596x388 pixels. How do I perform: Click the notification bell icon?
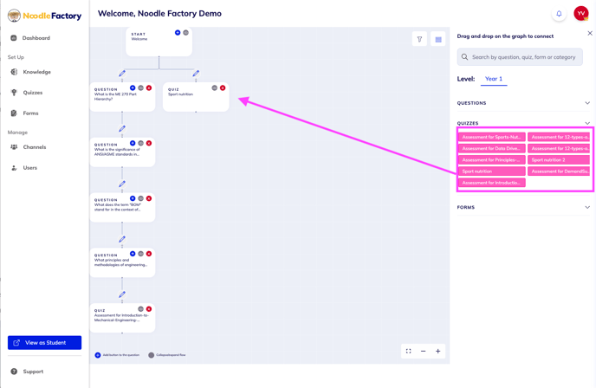tap(559, 14)
